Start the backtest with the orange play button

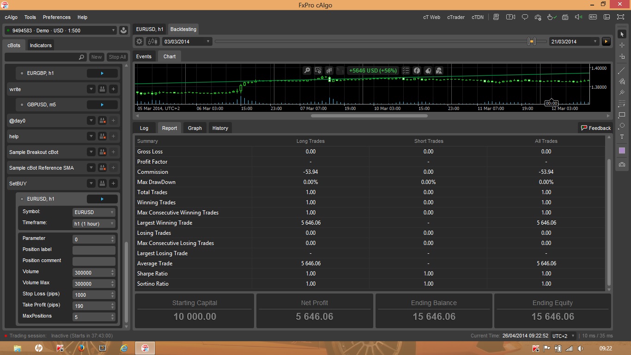(606, 41)
